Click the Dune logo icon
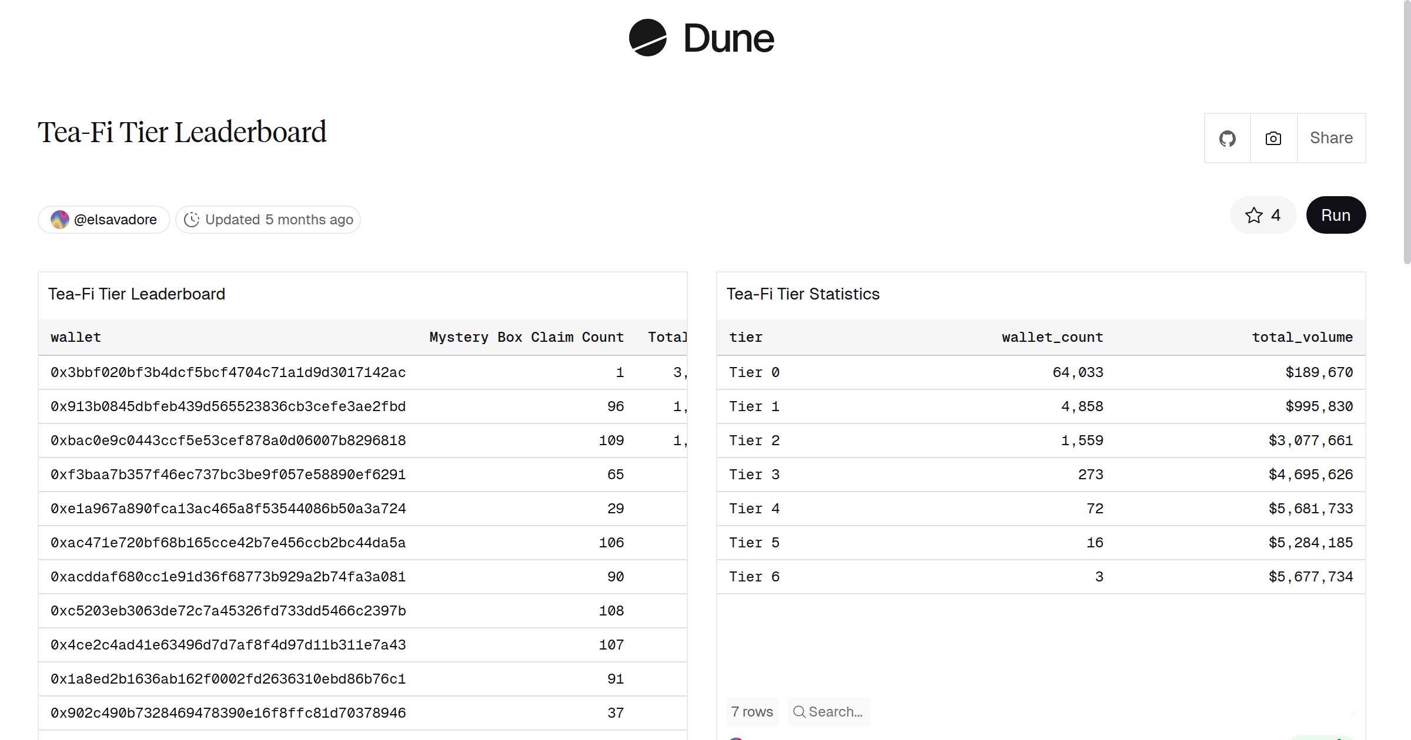 tap(647, 38)
